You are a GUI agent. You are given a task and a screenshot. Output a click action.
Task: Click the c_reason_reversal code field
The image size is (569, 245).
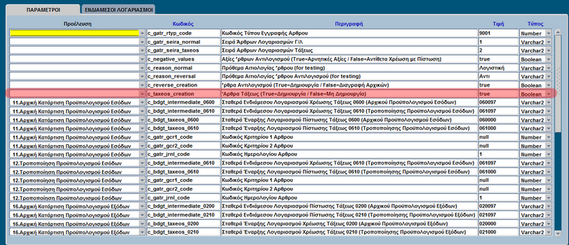183,77
